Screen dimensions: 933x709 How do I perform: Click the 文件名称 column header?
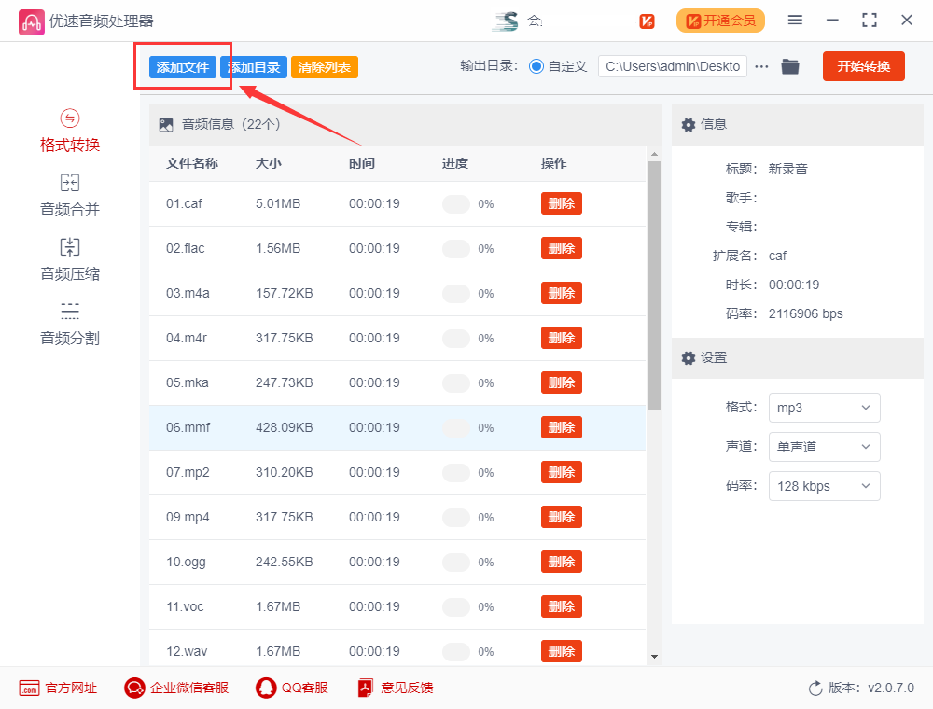(x=192, y=163)
